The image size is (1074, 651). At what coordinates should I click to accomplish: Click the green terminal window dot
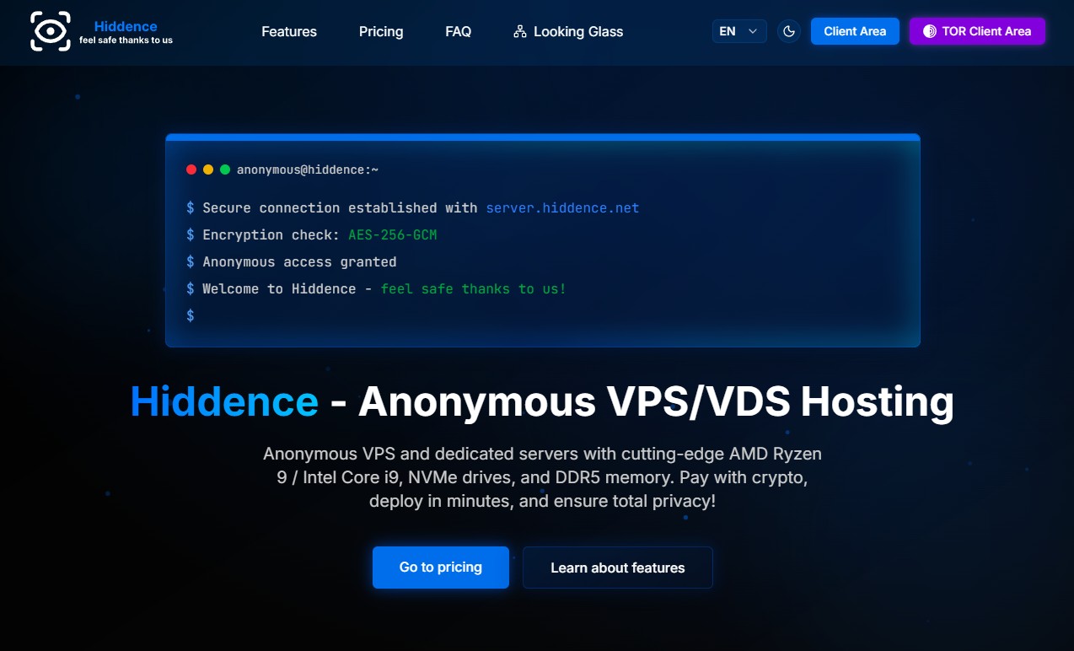[x=225, y=169]
